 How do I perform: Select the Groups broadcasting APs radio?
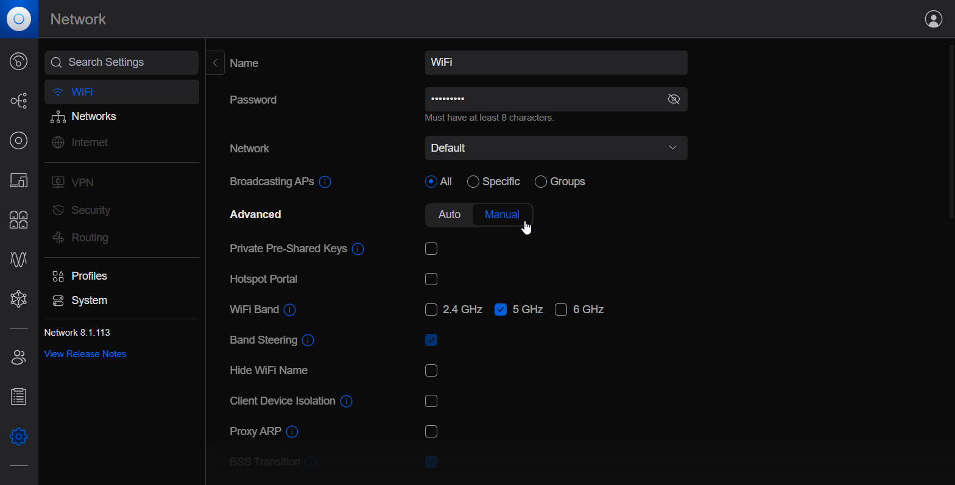(541, 182)
